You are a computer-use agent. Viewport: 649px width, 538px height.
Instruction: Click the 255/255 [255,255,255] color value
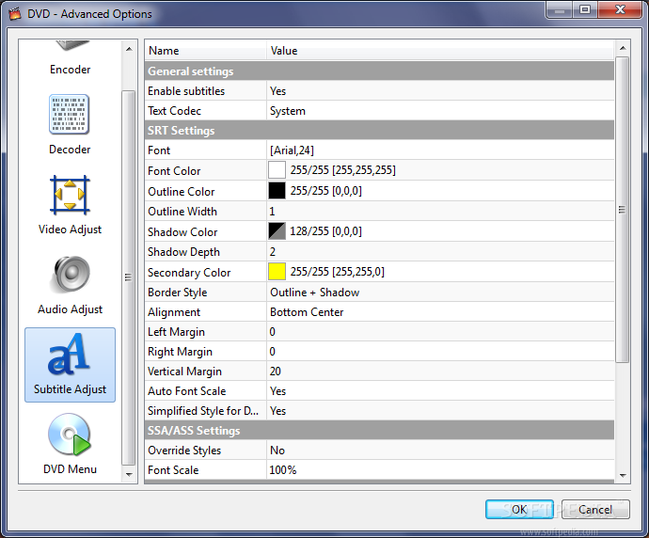pos(342,170)
